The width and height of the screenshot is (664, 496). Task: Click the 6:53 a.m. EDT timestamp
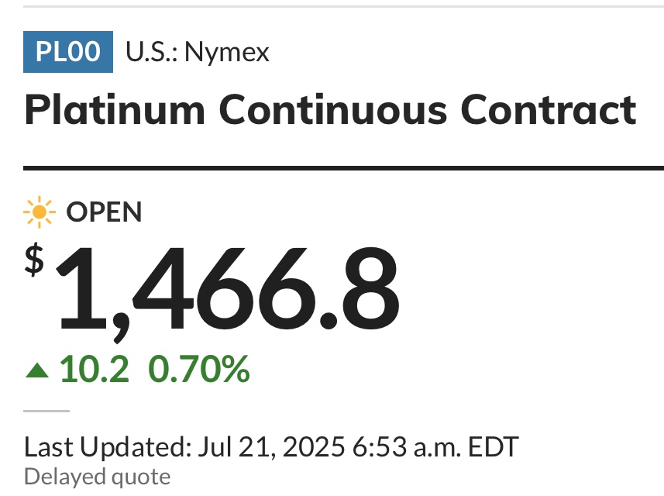[x=435, y=447]
